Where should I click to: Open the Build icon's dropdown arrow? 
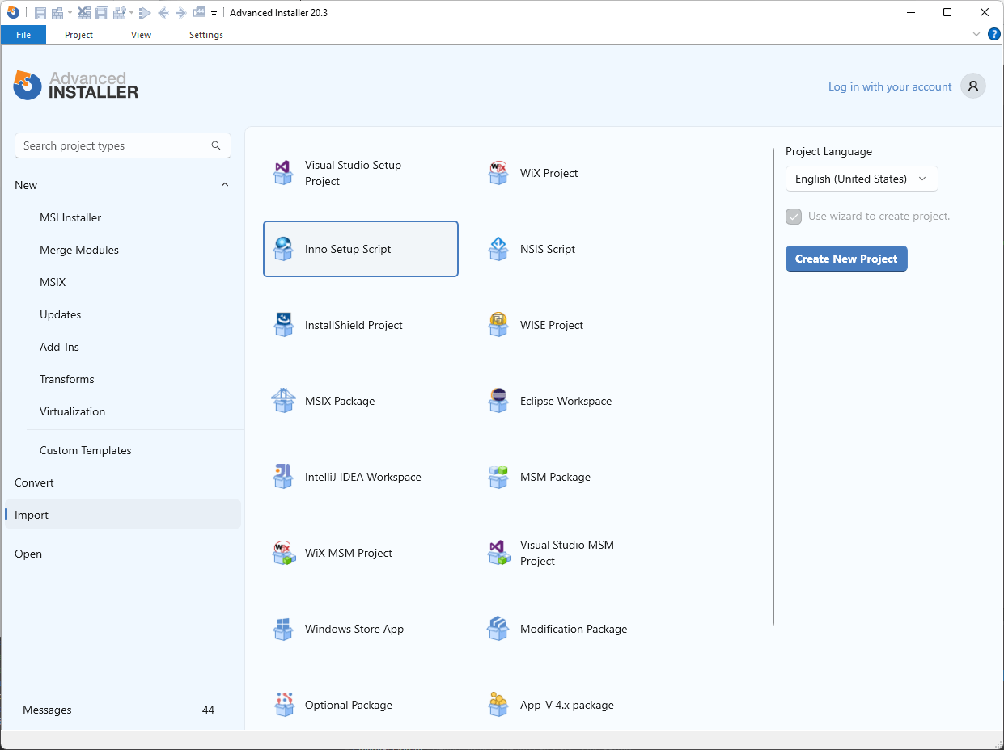pyautogui.click(x=70, y=13)
